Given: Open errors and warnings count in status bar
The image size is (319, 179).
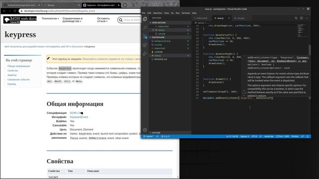Looking at the screenshot, I should coord(165,136).
